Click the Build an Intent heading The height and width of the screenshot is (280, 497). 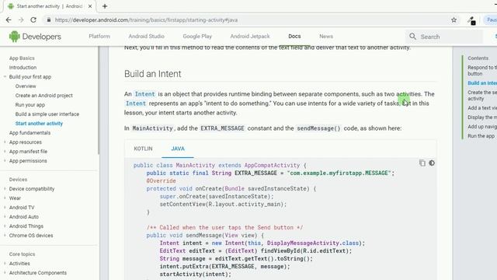coord(153,74)
